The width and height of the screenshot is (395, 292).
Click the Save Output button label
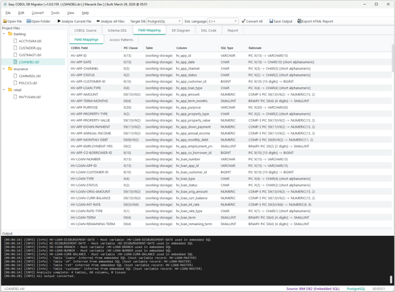click(283, 22)
